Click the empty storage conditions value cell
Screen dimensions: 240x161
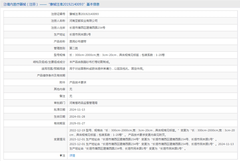(x=152, y=75)
